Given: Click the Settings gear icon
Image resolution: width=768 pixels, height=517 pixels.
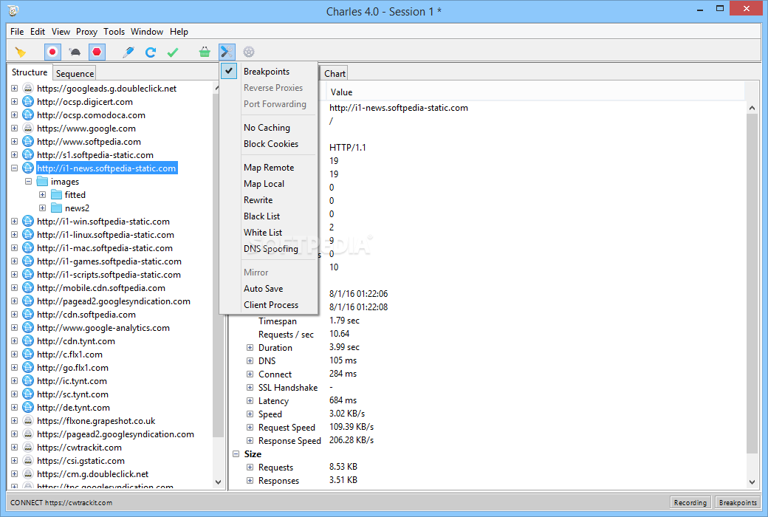Looking at the screenshot, I should click(x=249, y=52).
